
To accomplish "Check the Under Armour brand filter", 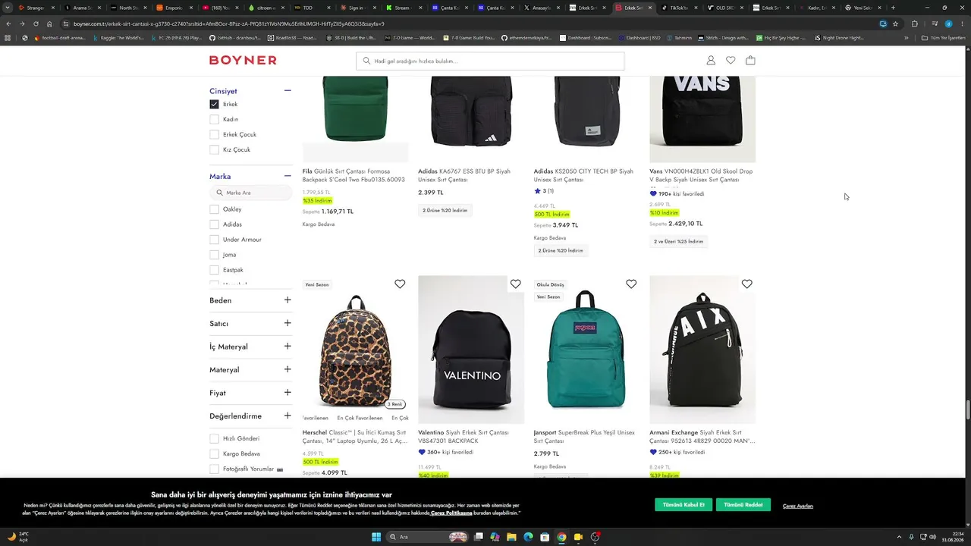I will [x=215, y=240].
